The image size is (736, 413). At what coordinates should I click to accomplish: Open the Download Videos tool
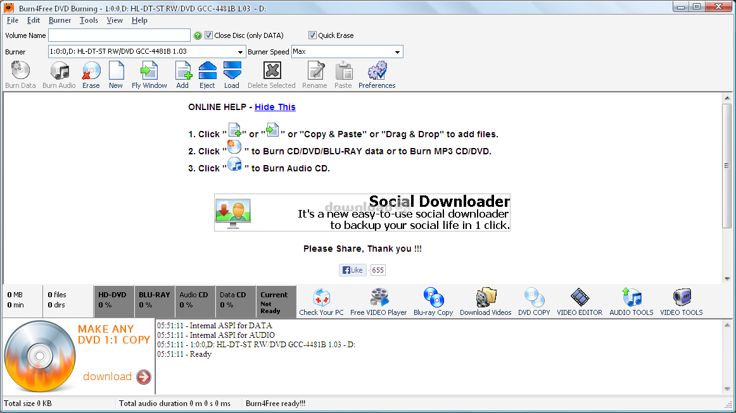(486, 297)
